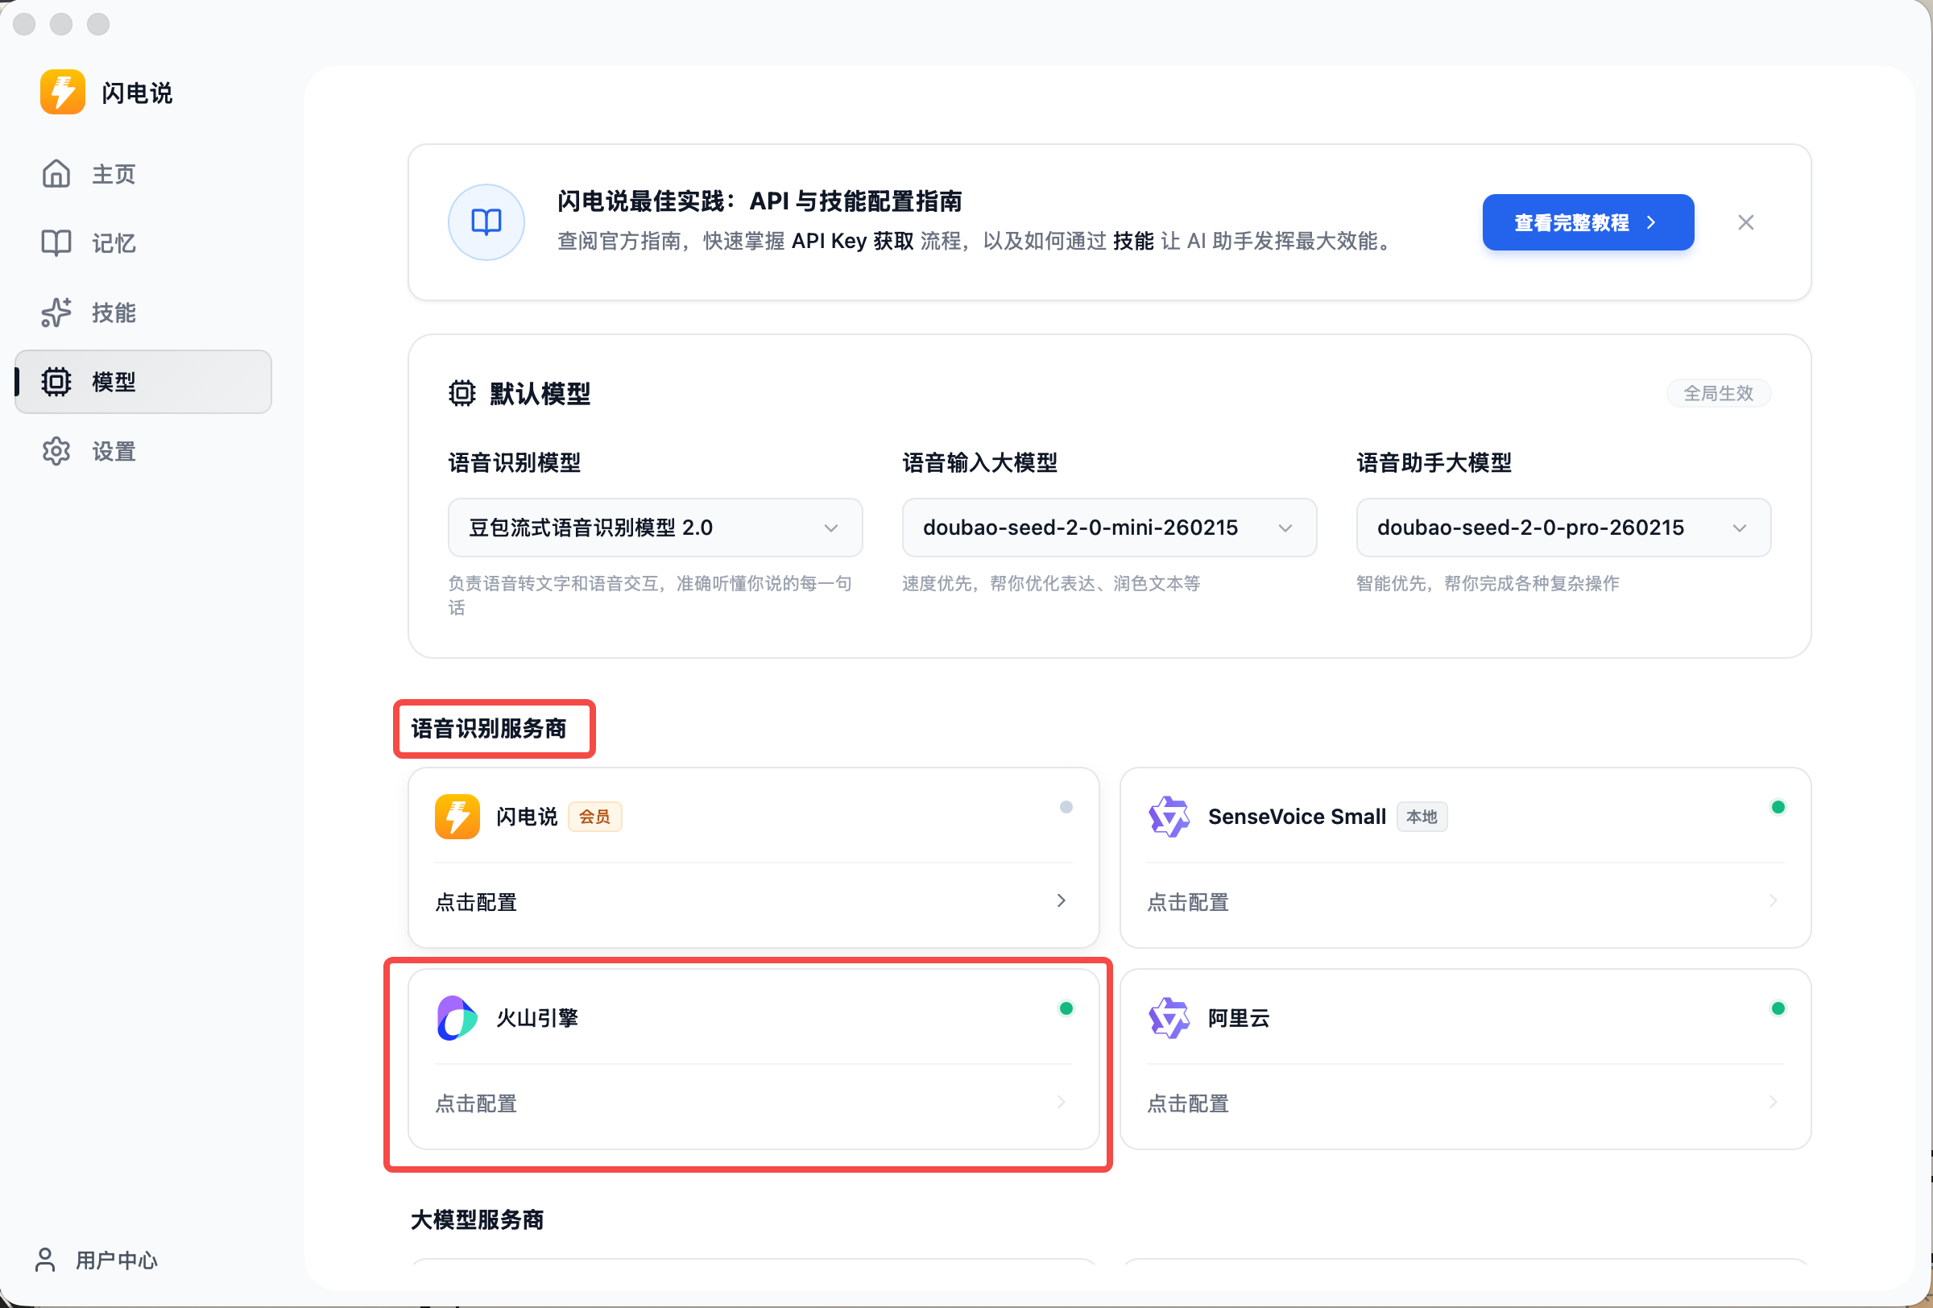
Task: Click the 智能优先 description text
Action: (1488, 583)
